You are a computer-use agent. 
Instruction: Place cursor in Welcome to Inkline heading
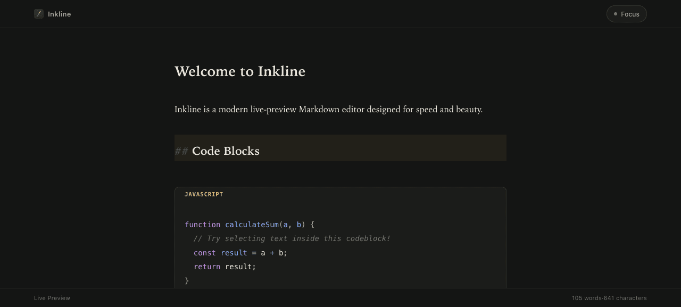[240, 71]
